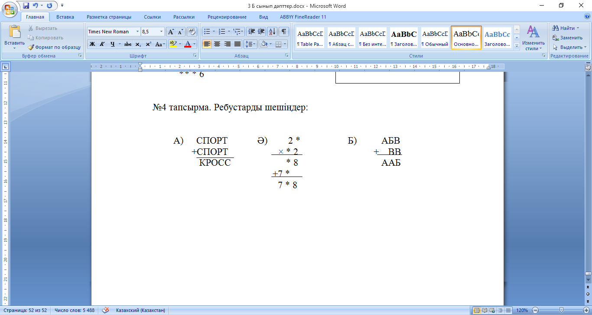Viewport: 592px width, 315px height.
Task: Apply the Обычный style
Action: 435,38
